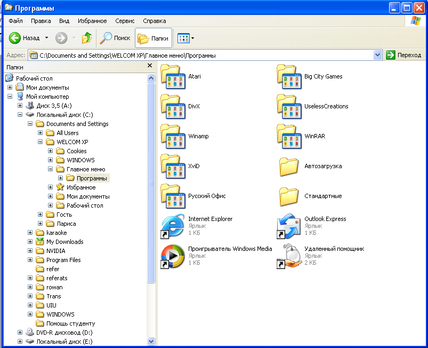Select WELCOM XP in the folder tree
Screen dimensions: 428x348
point(72,142)
